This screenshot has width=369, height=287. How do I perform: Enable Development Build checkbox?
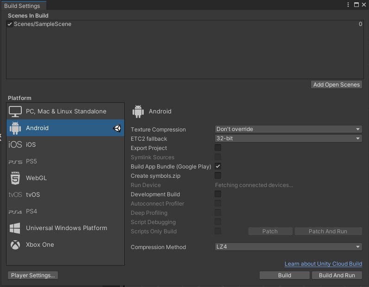[x=218, y=194]
